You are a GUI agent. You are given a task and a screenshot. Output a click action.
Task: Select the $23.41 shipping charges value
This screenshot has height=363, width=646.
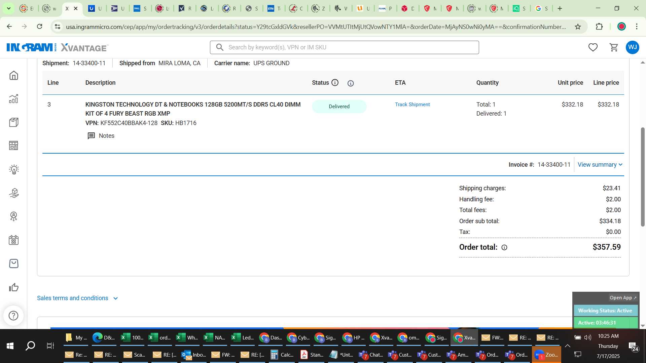pos(612,188)
